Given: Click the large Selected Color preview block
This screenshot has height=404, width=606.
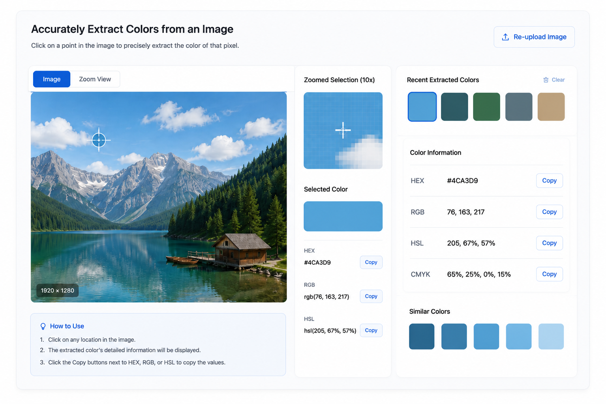Looking at the screenshot, I should click(343, 216).
